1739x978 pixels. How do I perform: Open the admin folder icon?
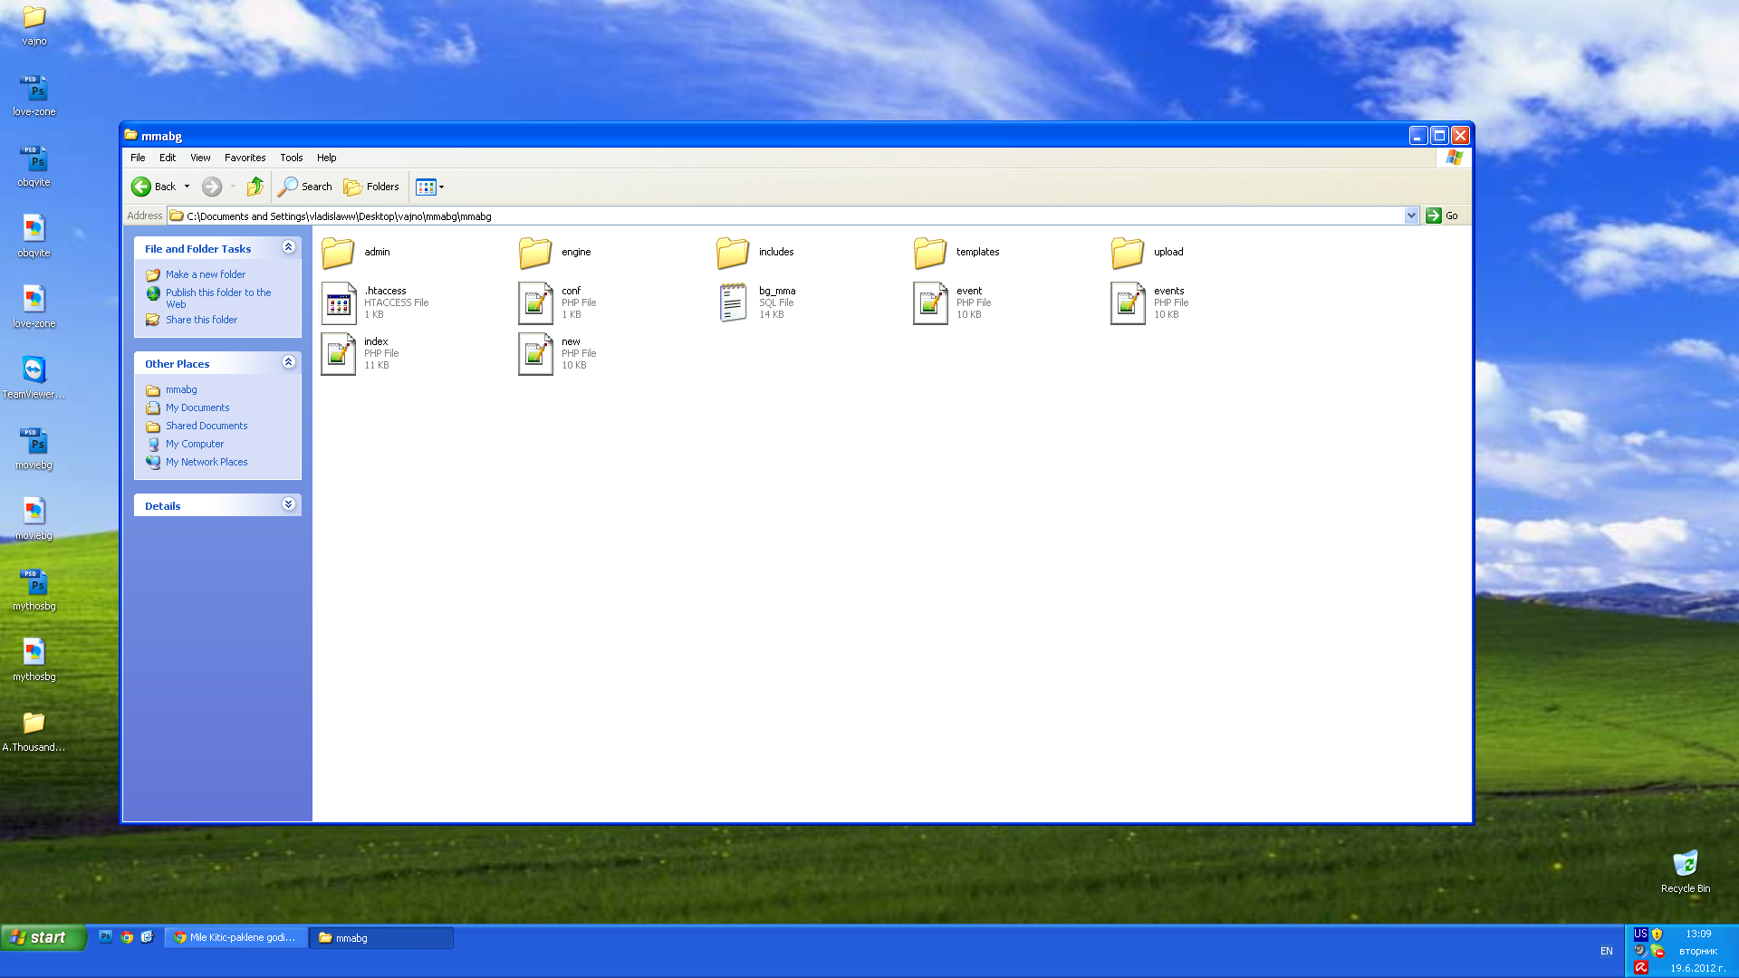(x=338, y=253)
